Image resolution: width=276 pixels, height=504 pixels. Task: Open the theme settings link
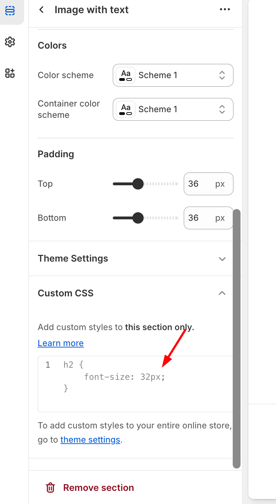pos(90,440)
